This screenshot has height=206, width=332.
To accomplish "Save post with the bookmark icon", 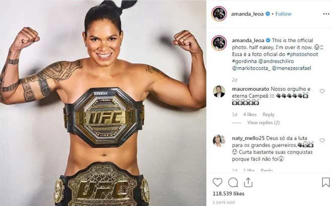I will point(326,182).
